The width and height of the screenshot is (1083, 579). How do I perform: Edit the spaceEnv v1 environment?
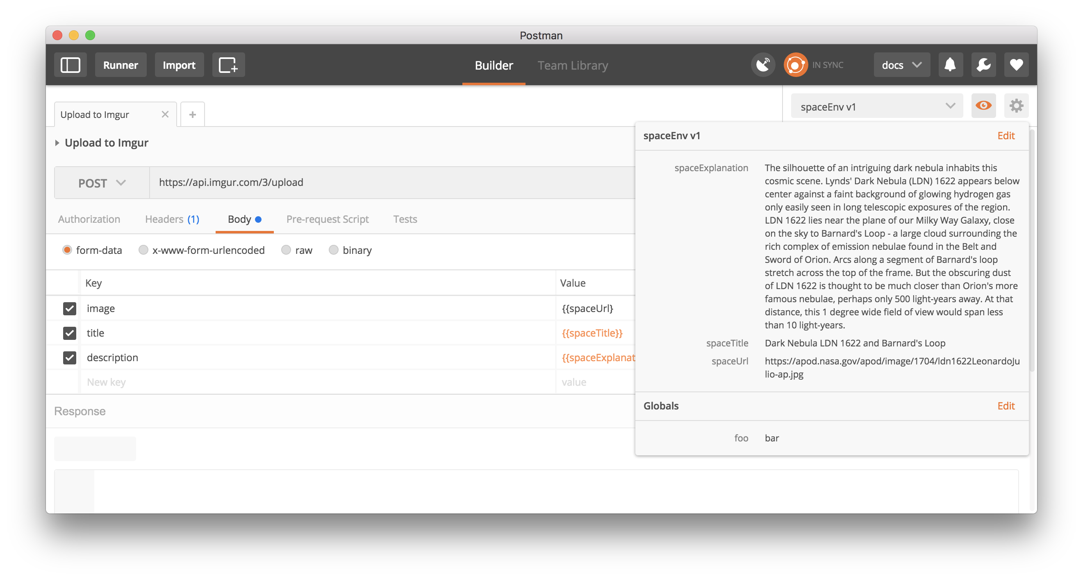tap(1006, 135)
